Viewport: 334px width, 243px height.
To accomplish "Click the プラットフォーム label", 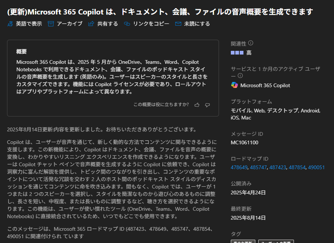I will (252, 102).
